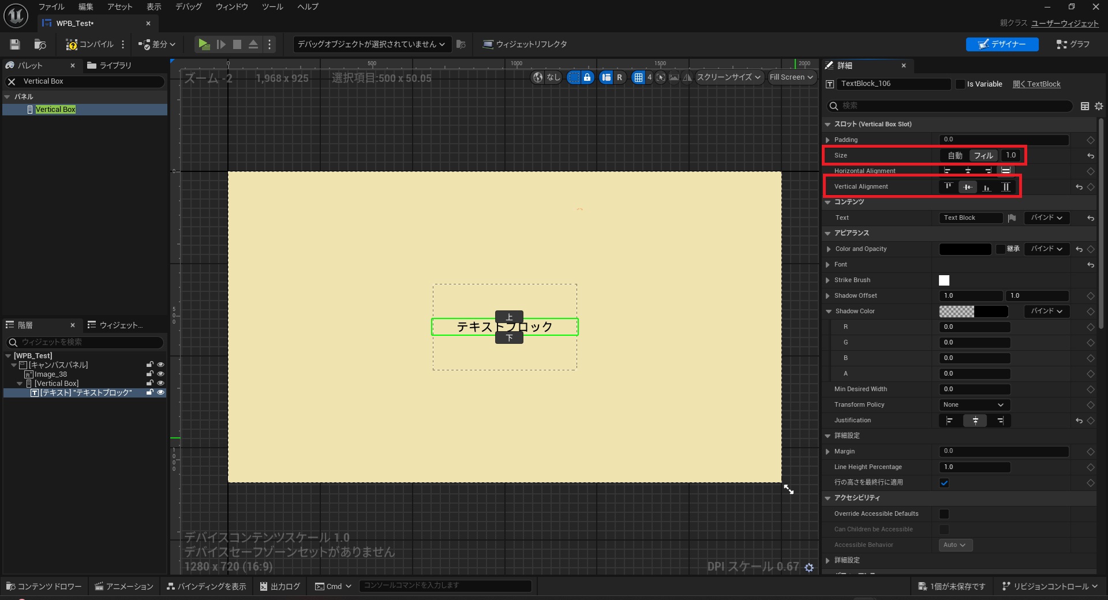Viewport: 1108px width, 600px height.
Task: Click the Play-in-editor icon
Action: coord(204,44)
